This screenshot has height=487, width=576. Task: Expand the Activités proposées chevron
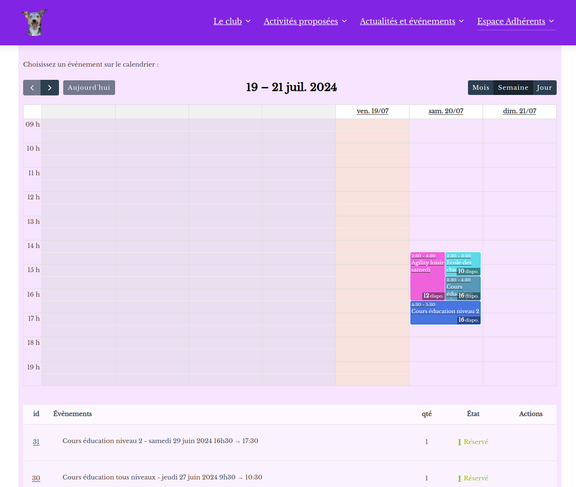pyautogui.click(x=344, y=21)
